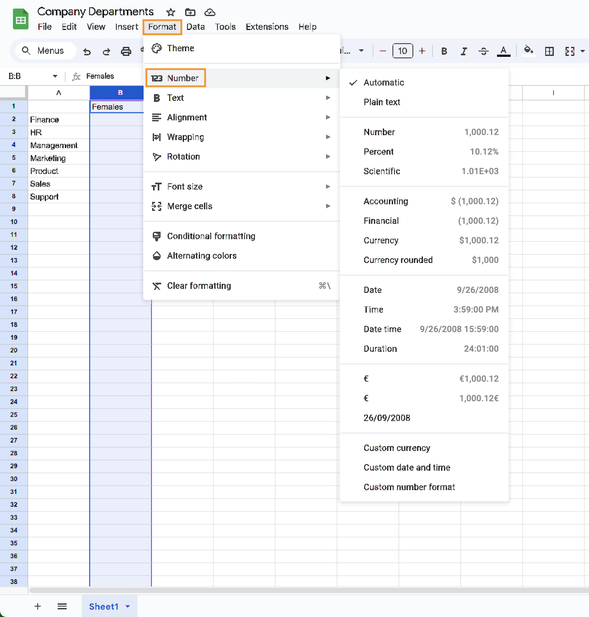Screen dimensions: 589x617
Task: Toggle Italic formatting
Action: click(x=464, y=51)
